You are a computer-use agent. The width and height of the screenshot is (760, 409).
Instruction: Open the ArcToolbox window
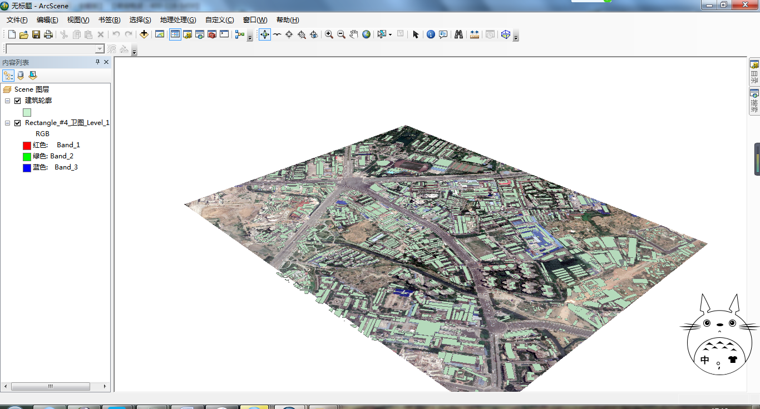coord(211,34)
